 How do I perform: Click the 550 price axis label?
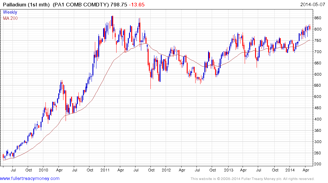(x=318, y=85)
